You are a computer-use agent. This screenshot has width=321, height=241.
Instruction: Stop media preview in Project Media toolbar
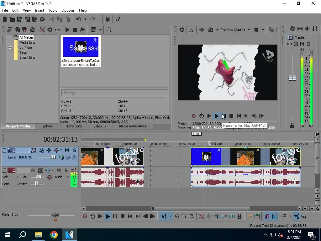click(75, 30)
